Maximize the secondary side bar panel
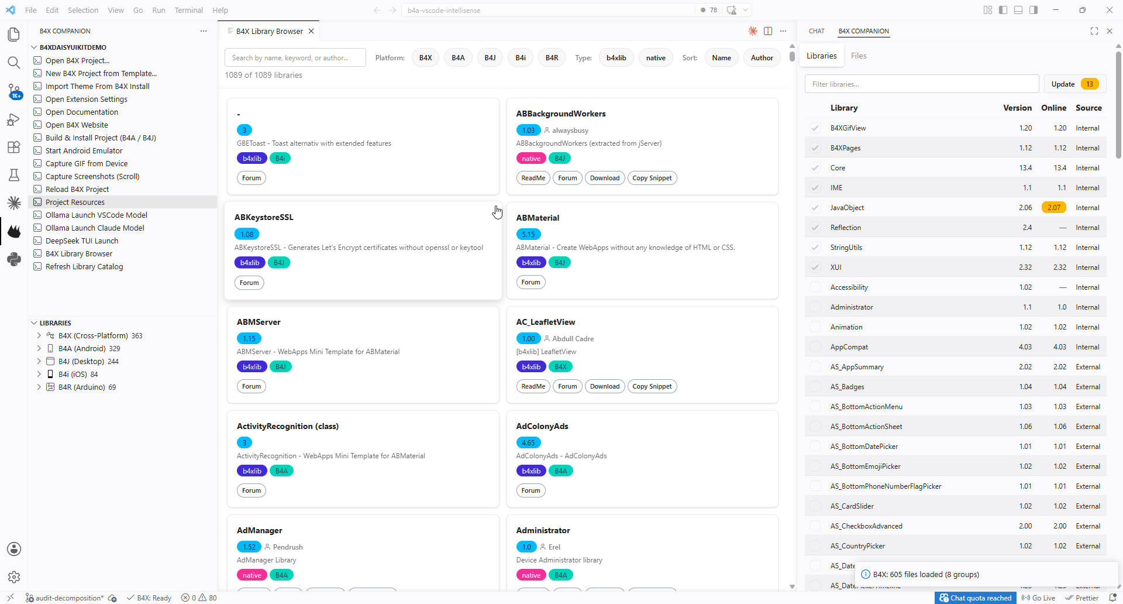This screenshot has width=1123, height=604. pos(1094,31)
